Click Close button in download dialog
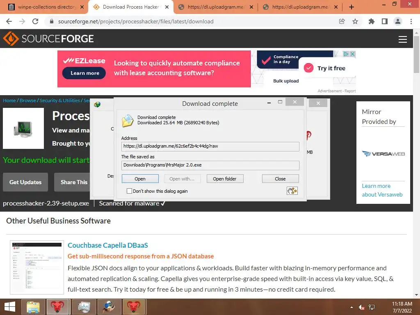 coord(280,179)
